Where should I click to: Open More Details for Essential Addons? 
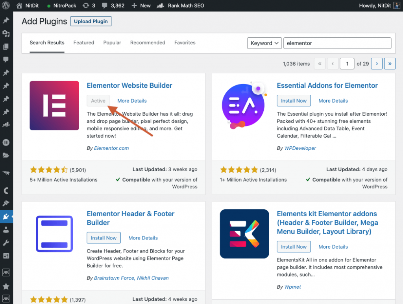333,101
